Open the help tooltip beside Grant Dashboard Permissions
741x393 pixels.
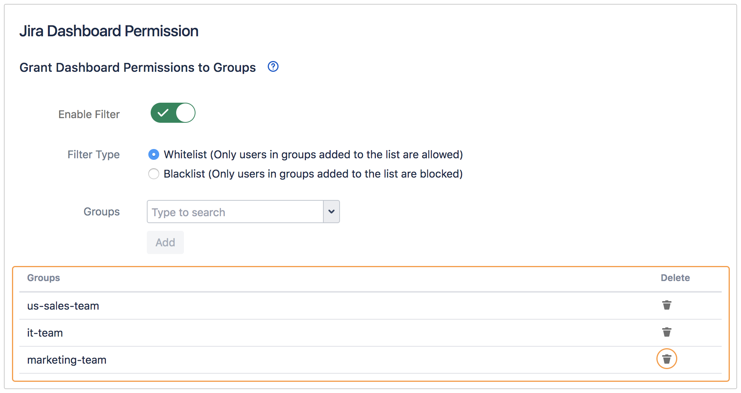click(x=273, y=66)
